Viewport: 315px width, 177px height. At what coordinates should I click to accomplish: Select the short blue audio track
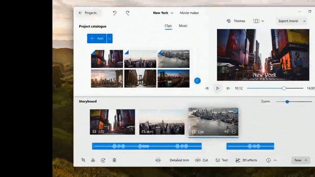pos(251,146)
